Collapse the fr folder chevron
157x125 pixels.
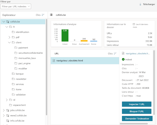(7, 27)
